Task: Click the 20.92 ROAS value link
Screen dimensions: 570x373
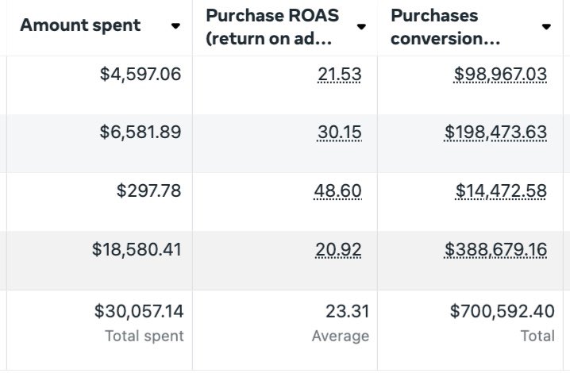Action: (x=339, y=250)
